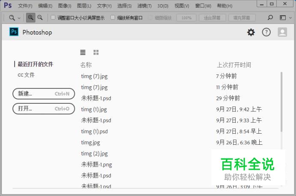296x196 pixels.
Task: Open 未标题-1.png in recent files
Action: (x=97, y=164)
